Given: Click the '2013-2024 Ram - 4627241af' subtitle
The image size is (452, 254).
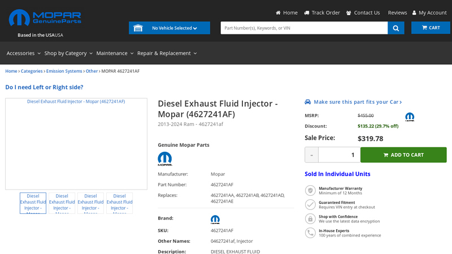Looking at the screenshot, I should pyautogui.click(x=190, y=124).
